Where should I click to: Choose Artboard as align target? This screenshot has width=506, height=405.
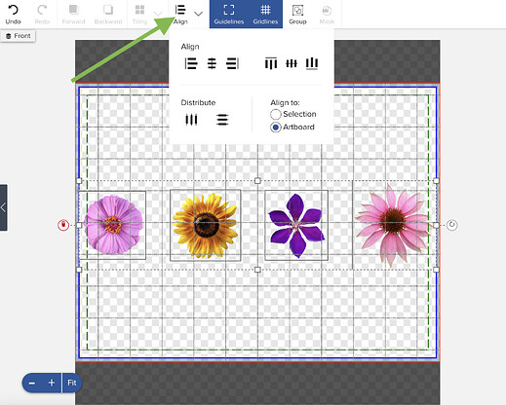276,128
